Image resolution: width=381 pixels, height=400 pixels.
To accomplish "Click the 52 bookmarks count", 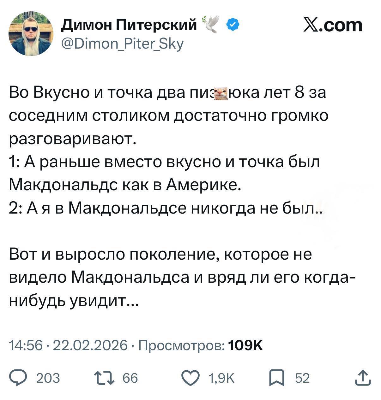I will [302, 378].
